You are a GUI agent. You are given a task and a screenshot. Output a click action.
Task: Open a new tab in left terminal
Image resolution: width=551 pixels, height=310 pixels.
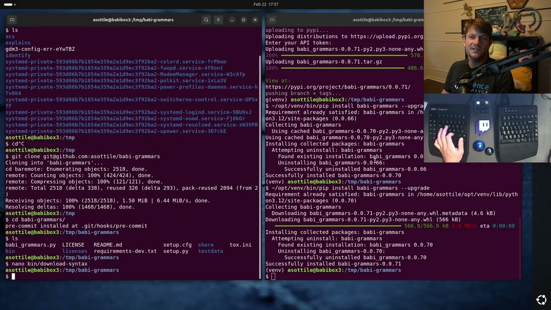pyautogui.click(x=12, y=20)
